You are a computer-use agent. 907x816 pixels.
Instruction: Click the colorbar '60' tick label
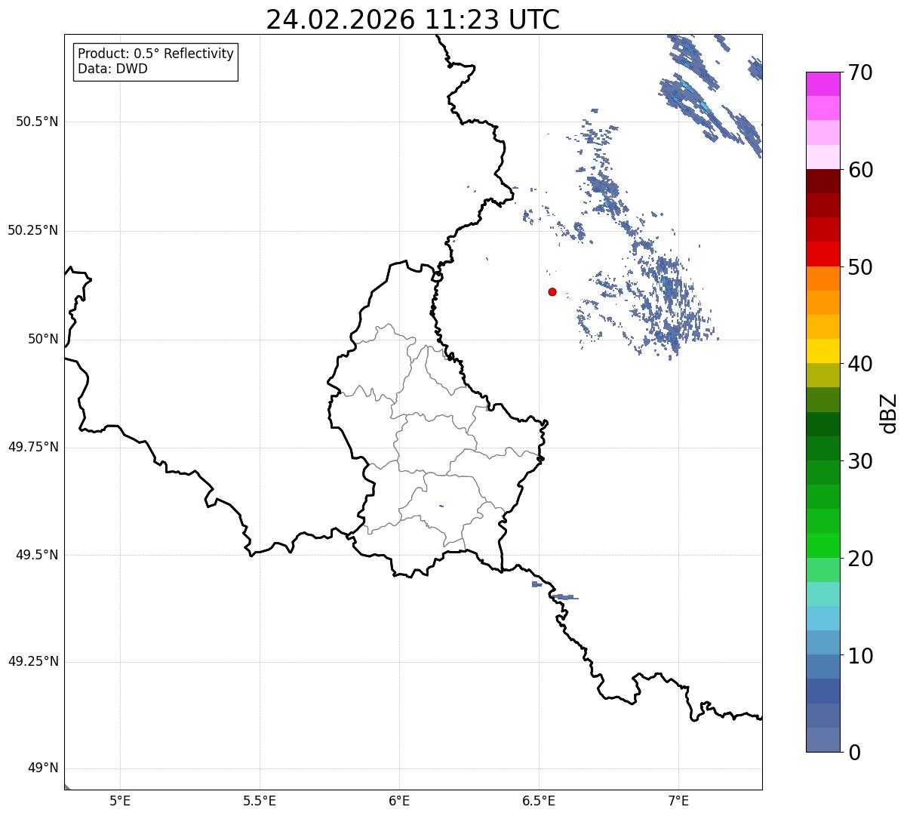(x=860, y=170)
